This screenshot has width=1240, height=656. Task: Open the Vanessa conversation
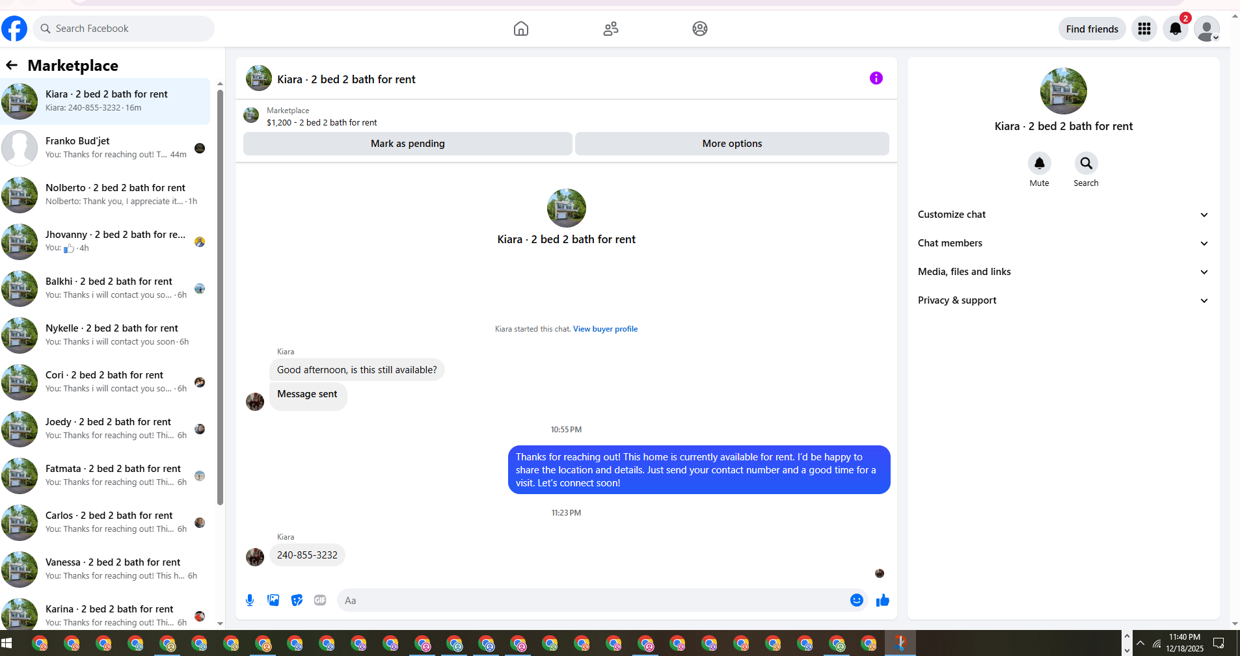coord(105,569)
